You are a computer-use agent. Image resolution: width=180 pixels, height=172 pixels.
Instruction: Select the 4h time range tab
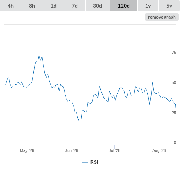coord(11,6)
